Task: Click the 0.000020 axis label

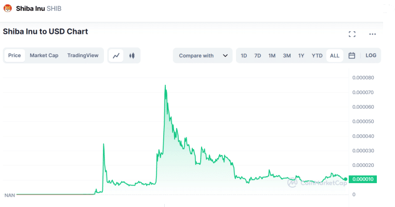Action: click(363, 165)
